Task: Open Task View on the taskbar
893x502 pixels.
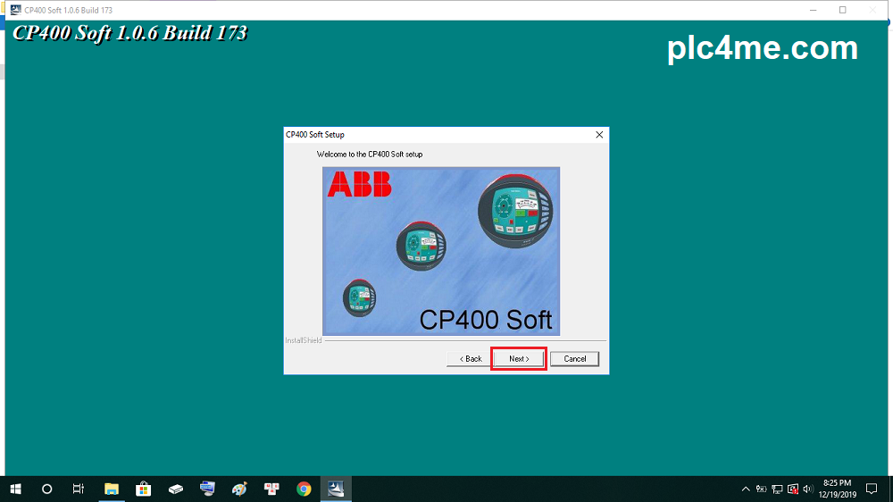Action: [79, 489]
